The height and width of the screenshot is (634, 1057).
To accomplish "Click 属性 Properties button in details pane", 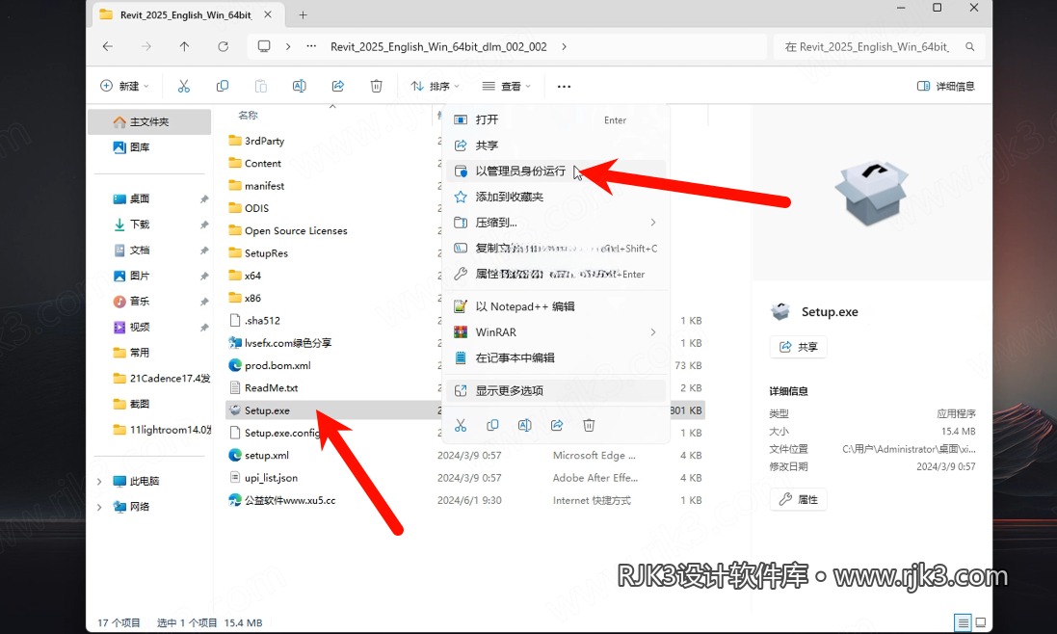I will tap(798, 499).
